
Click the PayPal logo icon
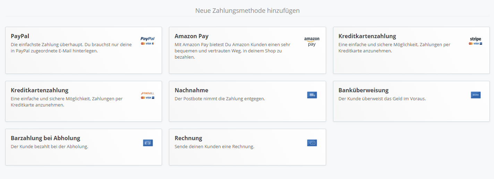pyautogui.click(x=148, y=41)
